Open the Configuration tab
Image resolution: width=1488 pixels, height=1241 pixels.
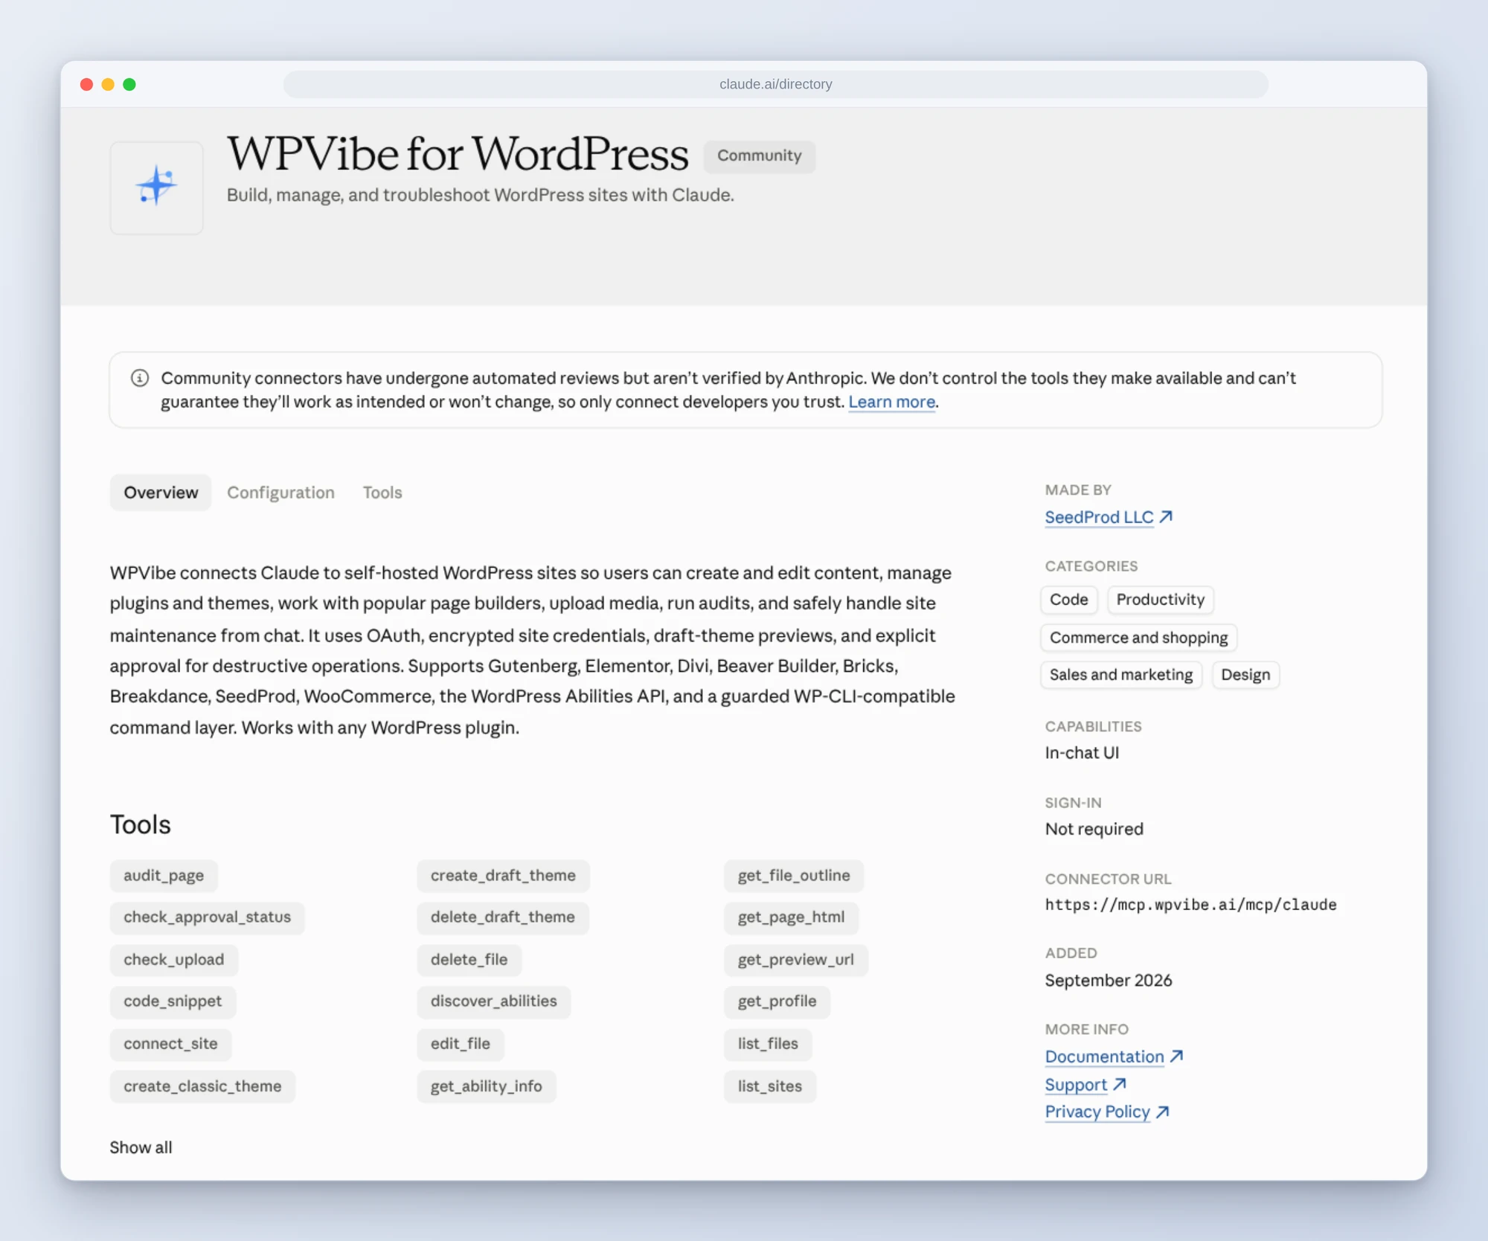280,493
